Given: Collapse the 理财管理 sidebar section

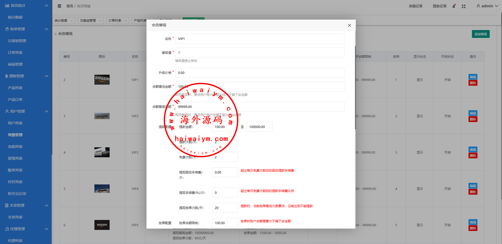Looking at the screenshot, I should tap(47, 76).
